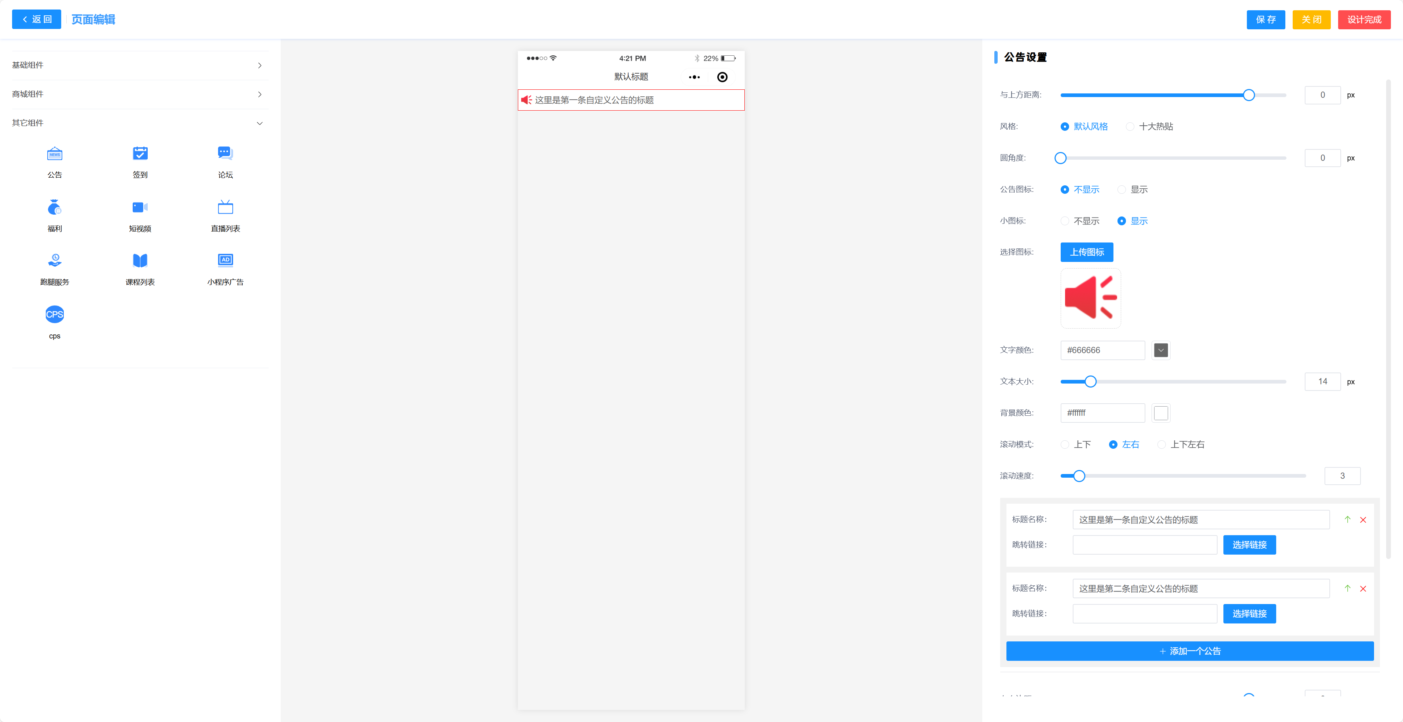Add the 签到 check-in component

(140, 162)
